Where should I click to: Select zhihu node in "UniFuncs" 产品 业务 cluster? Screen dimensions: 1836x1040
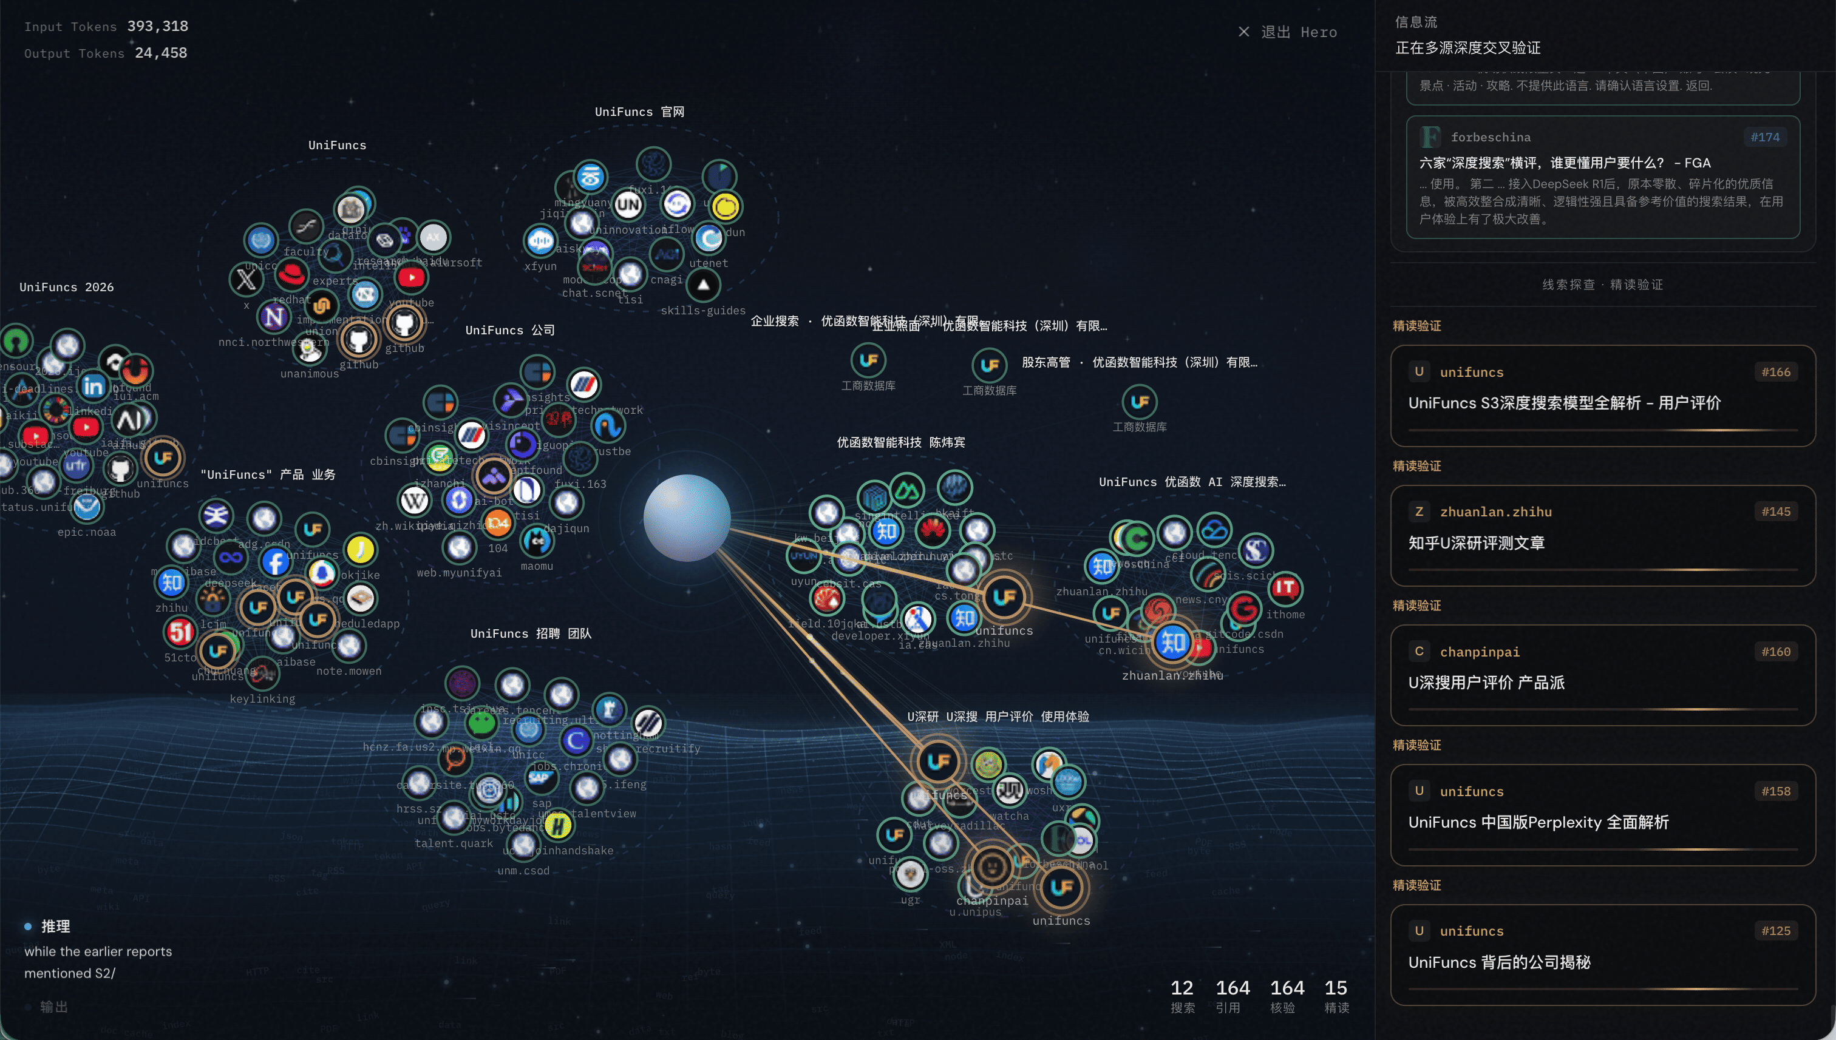[x=172, y=582]
